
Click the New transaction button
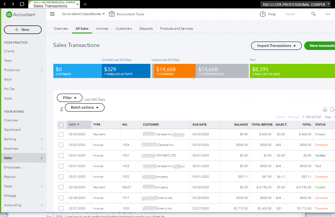320,46
